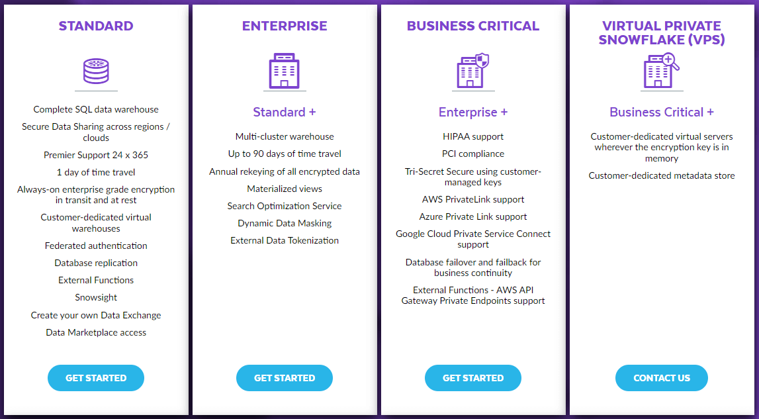
Task: Click the STANDARD plan heading
Action: tap(95, 26)
